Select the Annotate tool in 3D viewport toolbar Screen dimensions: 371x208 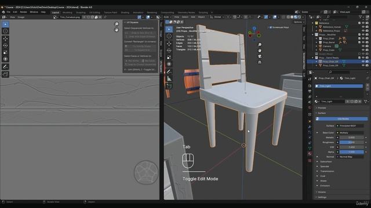click(x=169, y=72)
